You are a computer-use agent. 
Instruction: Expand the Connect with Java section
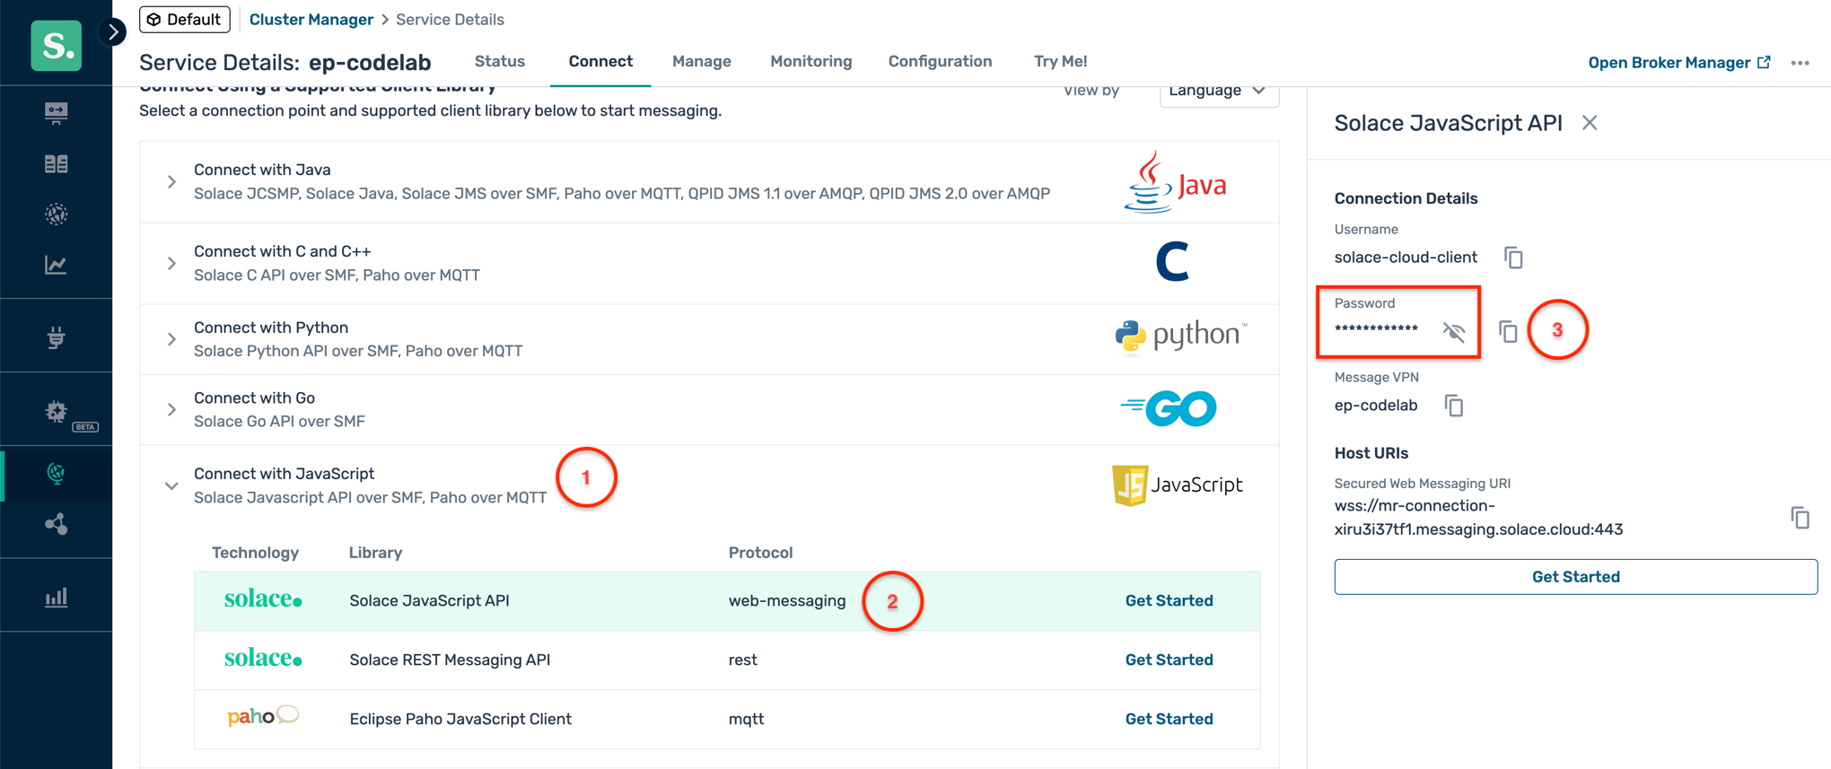pos(171,182)
